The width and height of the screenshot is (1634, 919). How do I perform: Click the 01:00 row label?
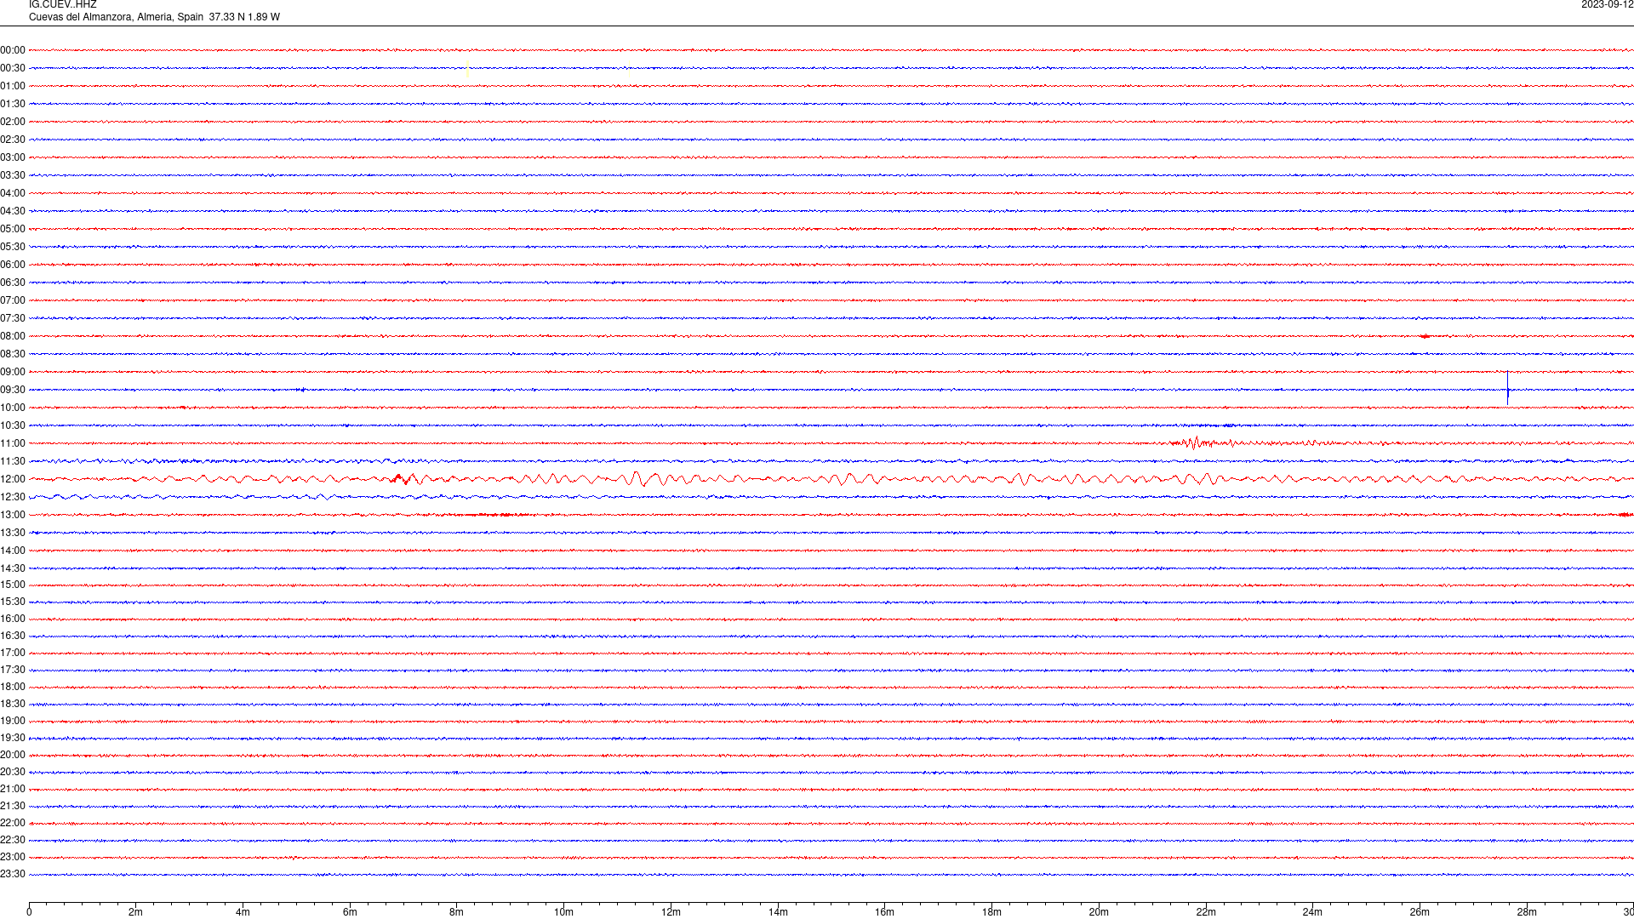[x=13, y=86]
